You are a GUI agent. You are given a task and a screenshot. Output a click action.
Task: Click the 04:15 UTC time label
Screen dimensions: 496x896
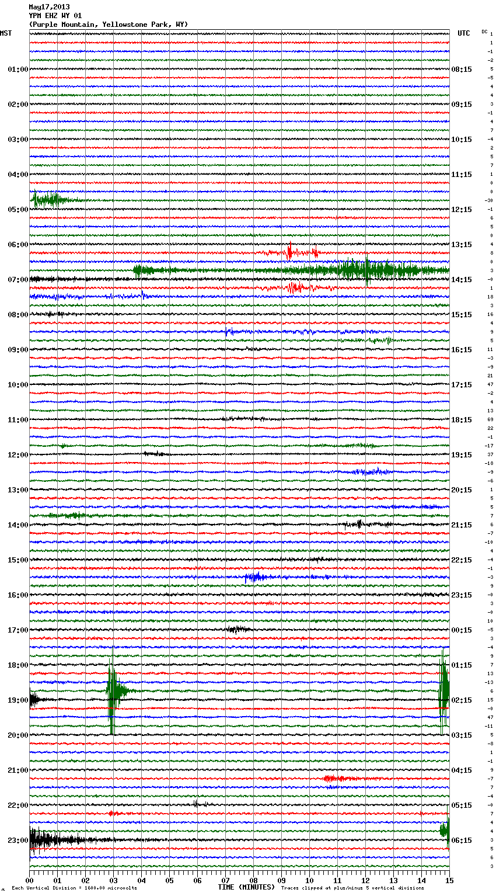[462, 770]
